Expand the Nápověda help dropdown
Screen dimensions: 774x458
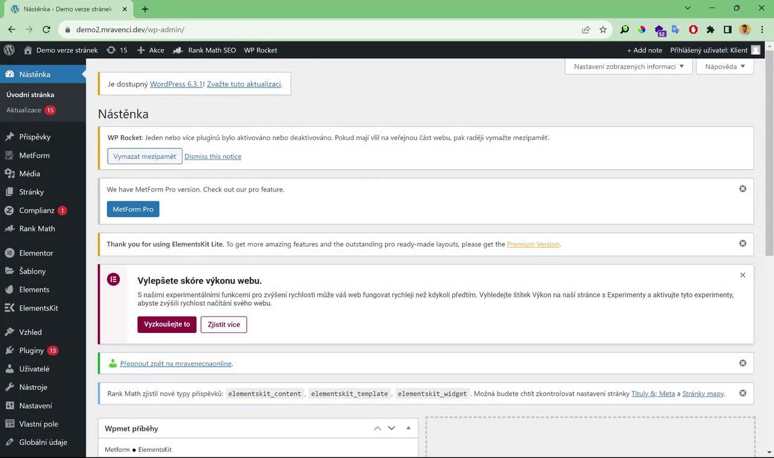tap(725, 66)
